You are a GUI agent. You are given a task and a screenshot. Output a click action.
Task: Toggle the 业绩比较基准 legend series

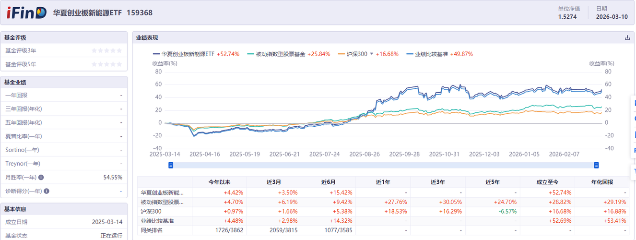440,54
